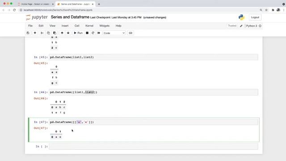
Task: Open the command palette keyboard icon
Action: click(130, 33)
